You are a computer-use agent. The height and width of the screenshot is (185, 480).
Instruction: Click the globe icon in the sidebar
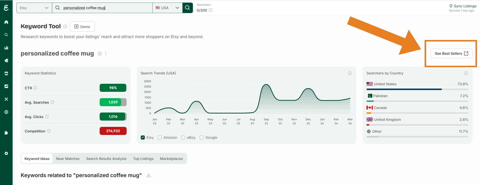click(x=6, y=112)
